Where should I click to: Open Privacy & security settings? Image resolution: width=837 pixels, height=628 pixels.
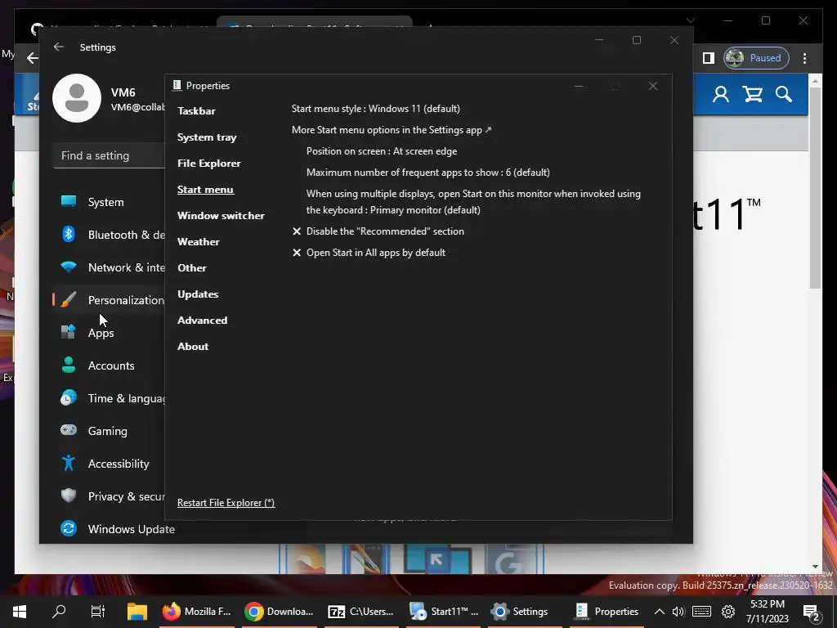pos(109,496)
